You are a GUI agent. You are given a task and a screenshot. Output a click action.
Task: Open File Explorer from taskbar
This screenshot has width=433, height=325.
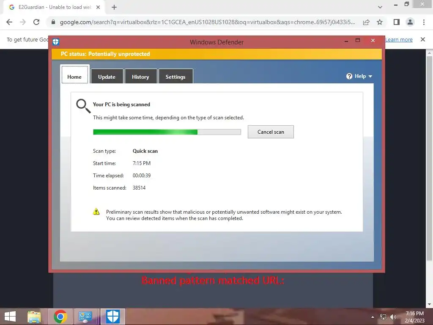click(x=34, y=317)
